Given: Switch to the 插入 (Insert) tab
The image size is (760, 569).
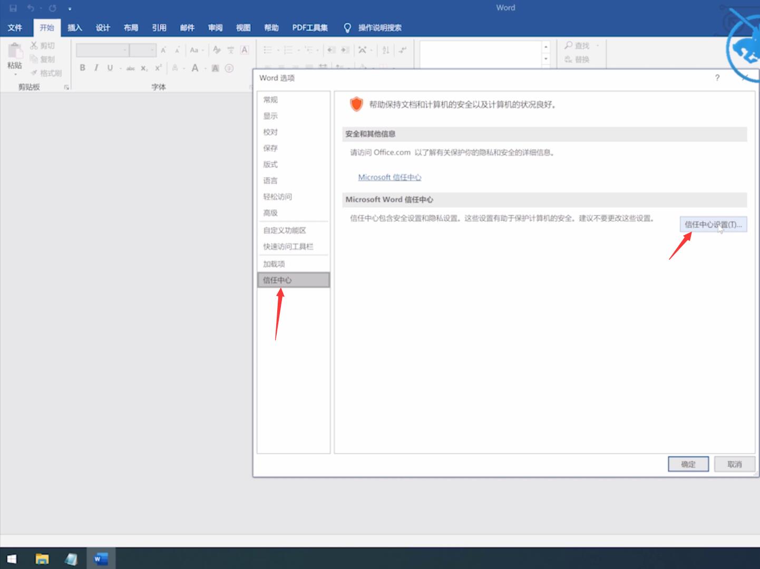Looking at the screenshot, I should click(75, 27).
